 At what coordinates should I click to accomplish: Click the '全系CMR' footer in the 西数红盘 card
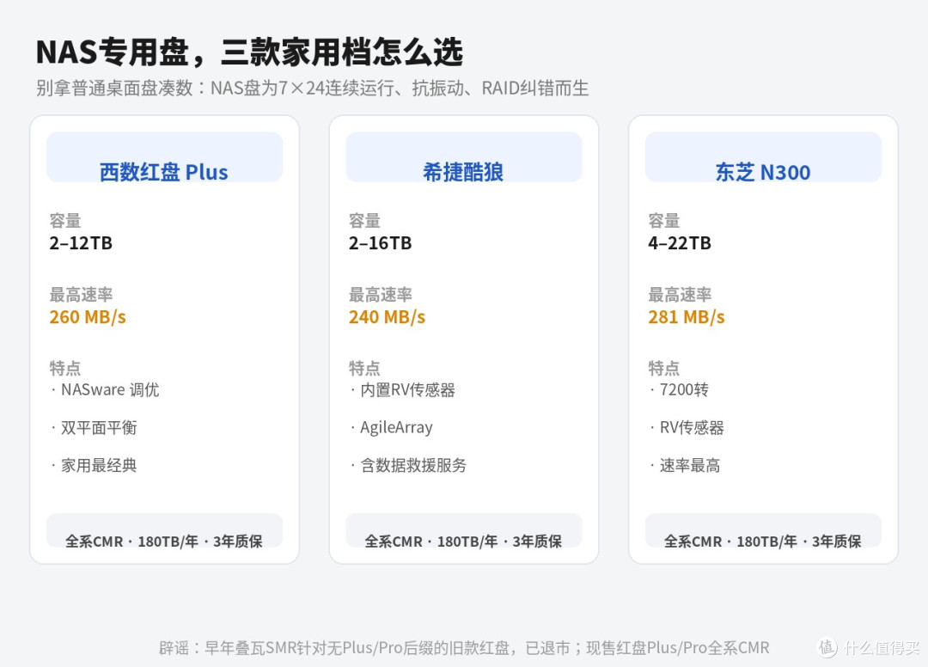164,531
